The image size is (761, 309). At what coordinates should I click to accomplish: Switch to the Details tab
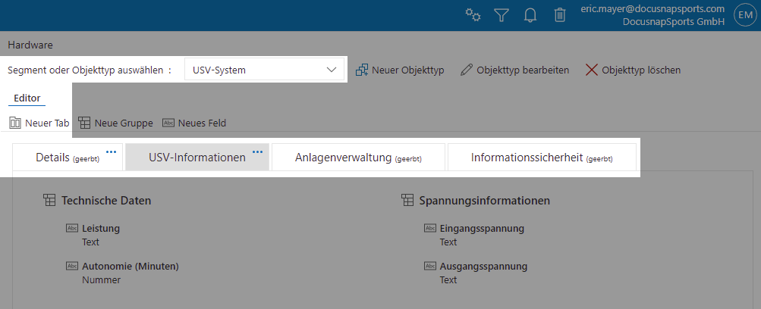coord(68,157)
